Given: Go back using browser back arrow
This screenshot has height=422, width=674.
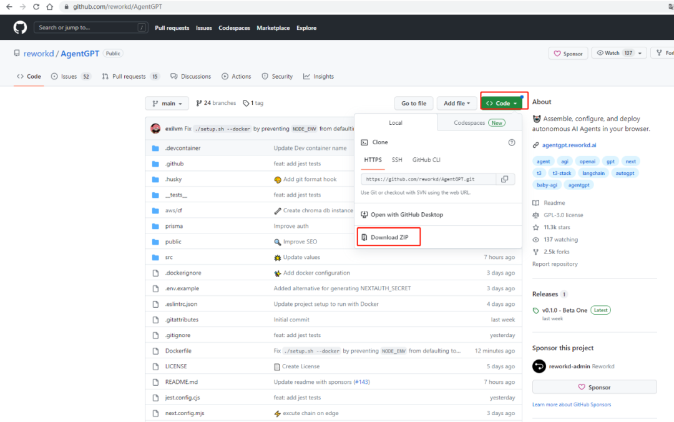Looking at the screenshot, I should pos(9,7).
